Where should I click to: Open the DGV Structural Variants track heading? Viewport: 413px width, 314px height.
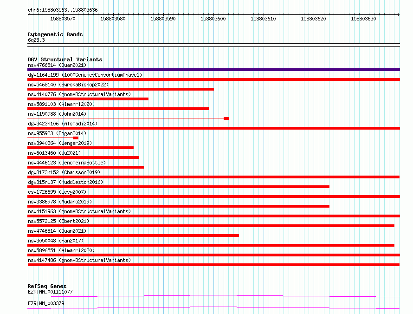[x=65, y=59]
